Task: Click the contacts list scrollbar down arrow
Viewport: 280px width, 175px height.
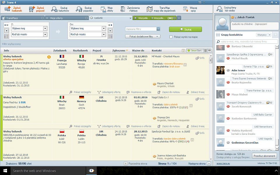Action: 277,148
